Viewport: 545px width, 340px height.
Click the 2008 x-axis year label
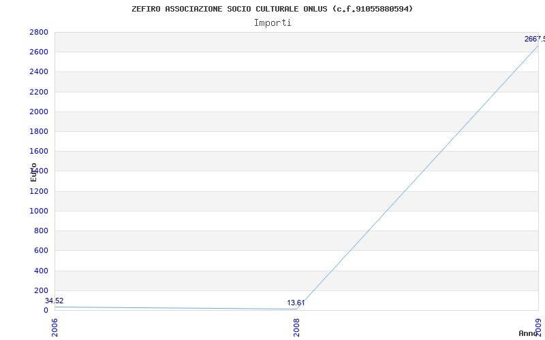[296, 328]
